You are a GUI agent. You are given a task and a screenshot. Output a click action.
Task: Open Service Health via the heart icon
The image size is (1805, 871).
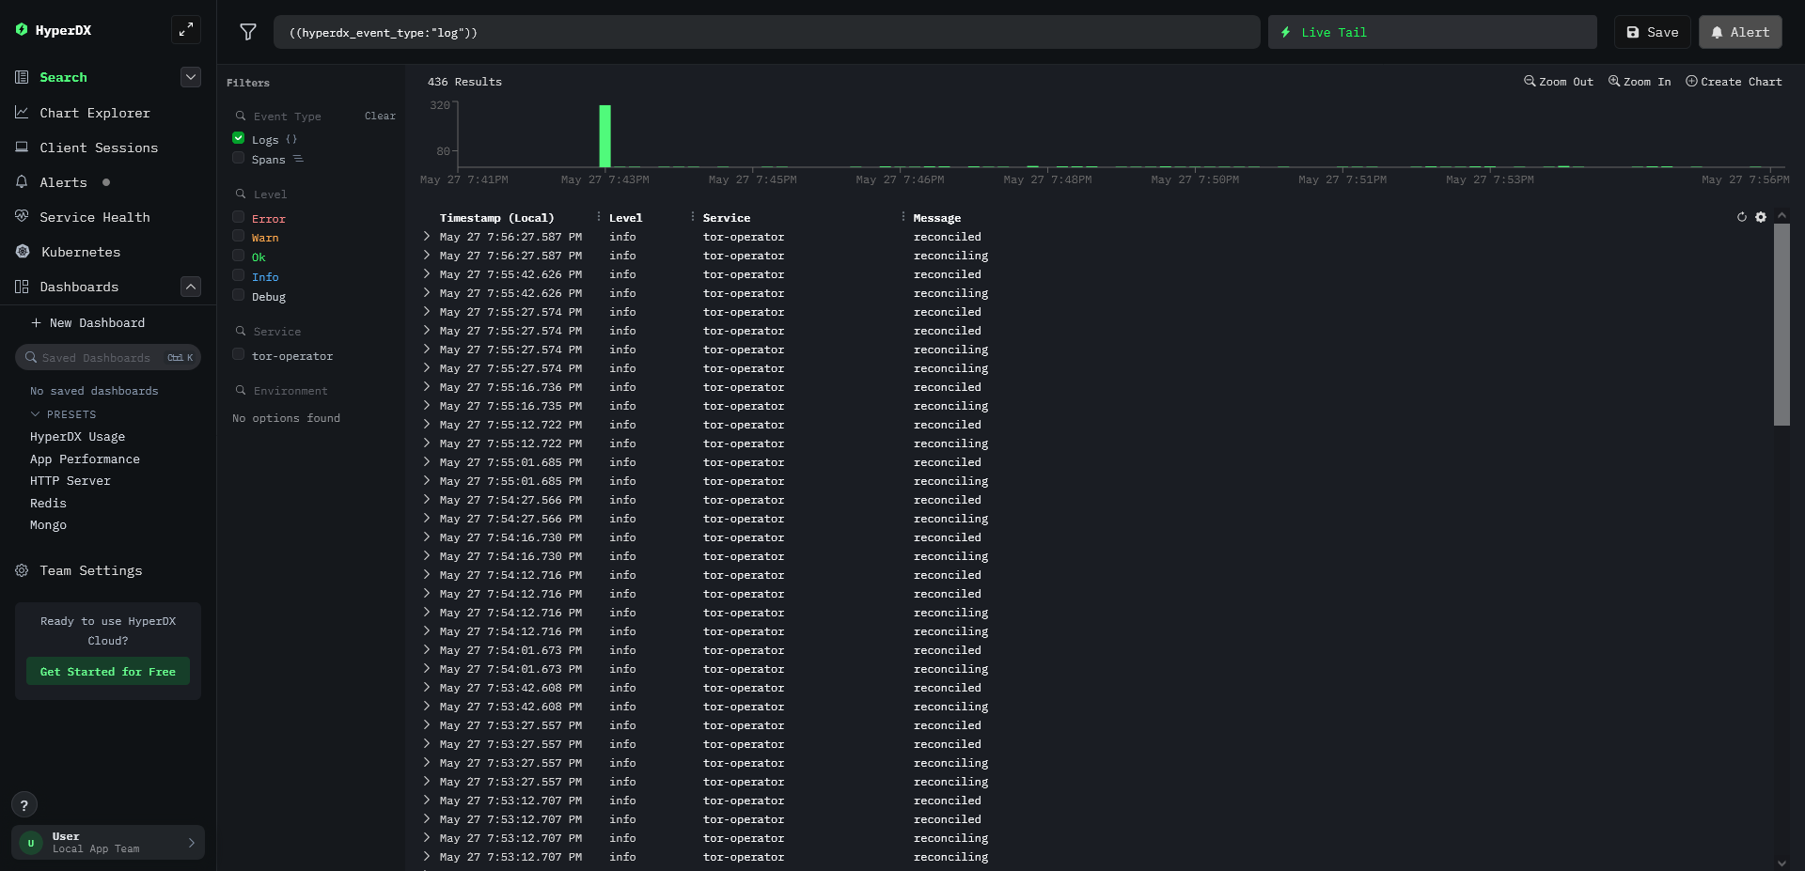coord(22,217)
